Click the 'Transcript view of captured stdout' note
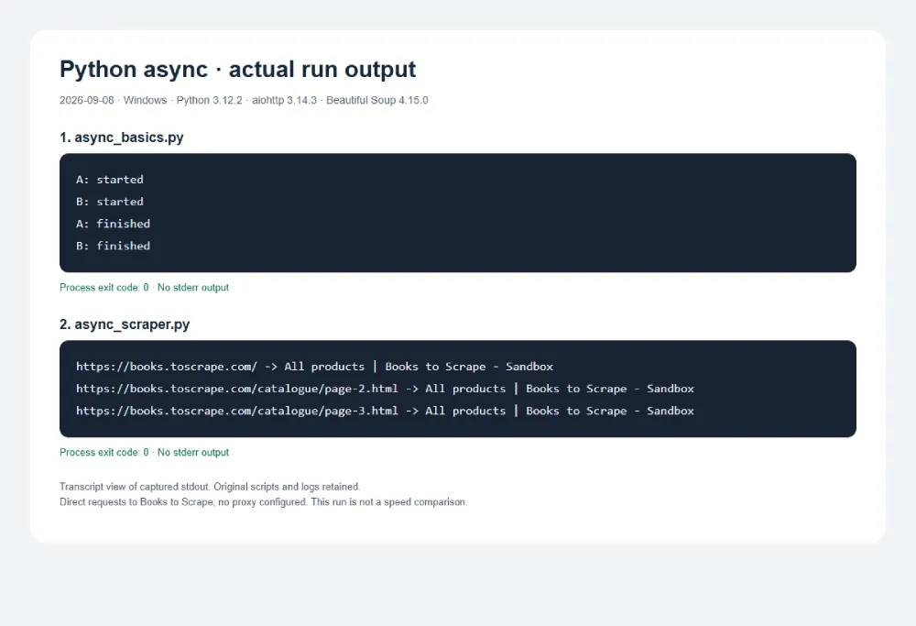Screen dimensions: 916x626 point(211,487)
